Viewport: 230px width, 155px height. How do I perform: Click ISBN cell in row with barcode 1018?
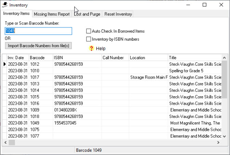coord(77,116)
